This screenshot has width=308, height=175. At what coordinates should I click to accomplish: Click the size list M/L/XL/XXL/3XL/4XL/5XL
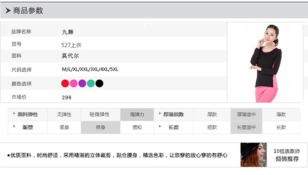pos(90,69)
